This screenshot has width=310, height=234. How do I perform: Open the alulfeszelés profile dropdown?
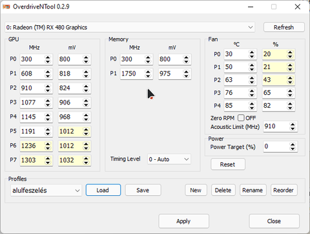click(46, 190)
